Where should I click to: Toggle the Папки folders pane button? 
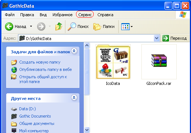coord(104,26)
